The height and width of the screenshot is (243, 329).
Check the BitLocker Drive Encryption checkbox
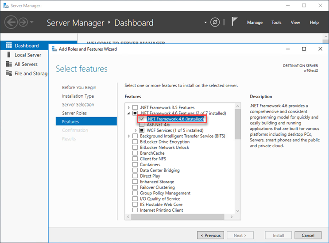[x=135, y=142]
